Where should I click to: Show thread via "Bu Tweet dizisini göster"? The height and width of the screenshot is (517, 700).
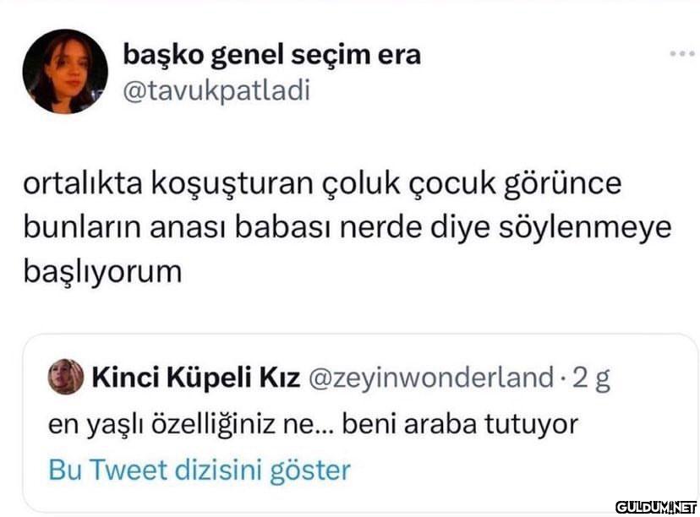(200, 470)
